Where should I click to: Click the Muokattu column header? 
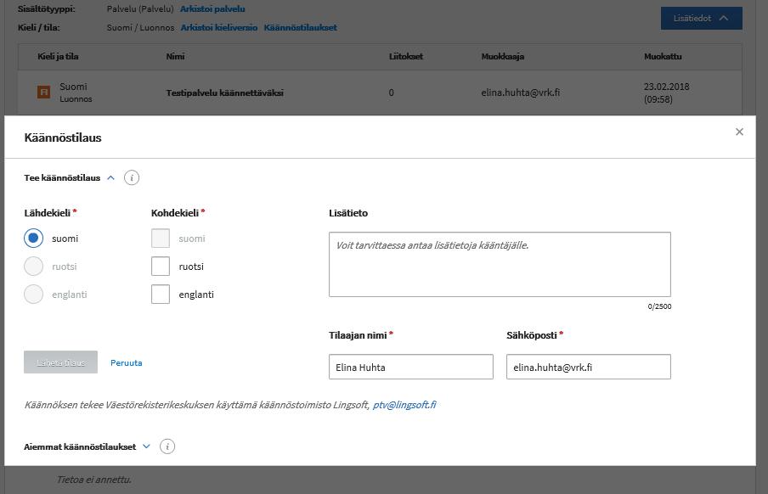point(663,56)
